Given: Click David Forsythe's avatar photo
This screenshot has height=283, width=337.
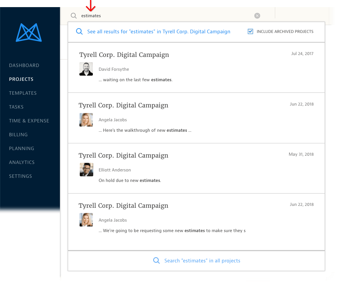Looking at the screenshot, I should (86, 69).
